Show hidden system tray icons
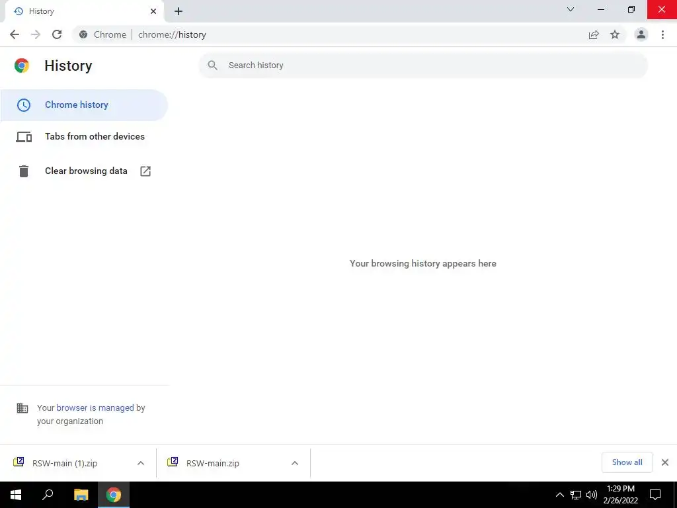 pos(559,495)
